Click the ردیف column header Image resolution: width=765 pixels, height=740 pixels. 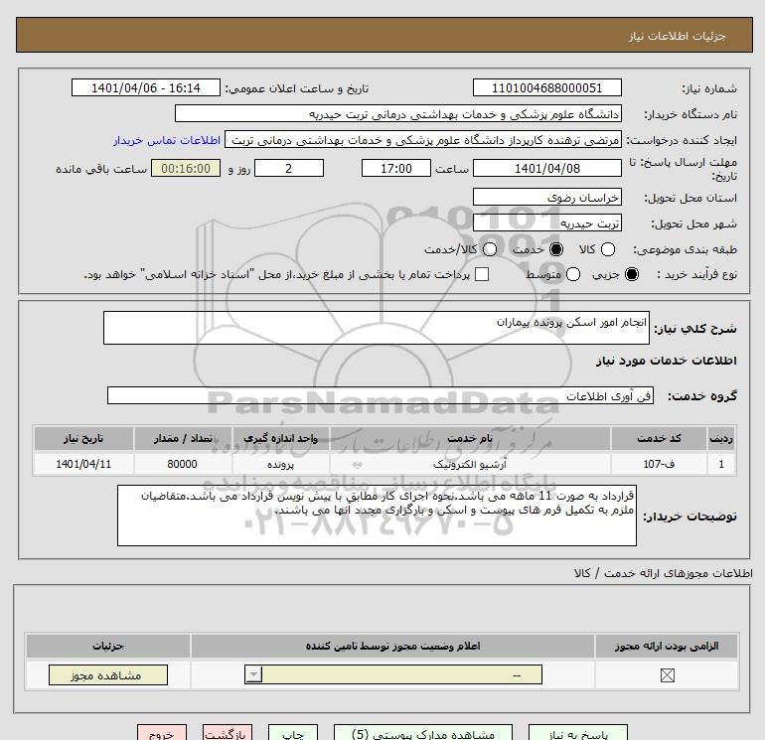pyautogui.click(x=721, y=438)
